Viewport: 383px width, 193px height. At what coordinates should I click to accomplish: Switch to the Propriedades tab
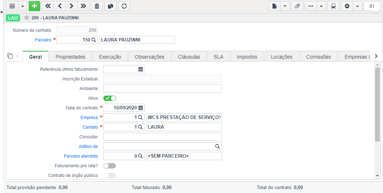[x=70, y=56]
